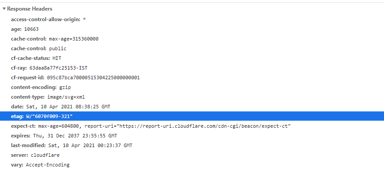
Task: Select the expires header row
Action: pos(192,136)
